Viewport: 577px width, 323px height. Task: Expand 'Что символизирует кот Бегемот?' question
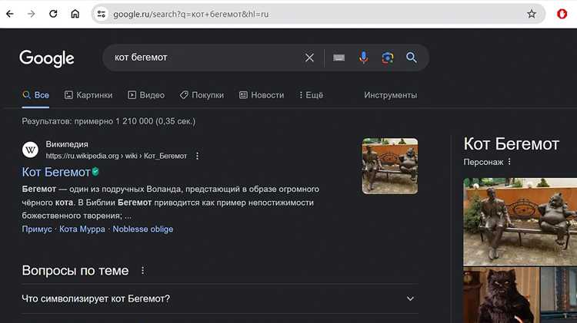(220, 298)
